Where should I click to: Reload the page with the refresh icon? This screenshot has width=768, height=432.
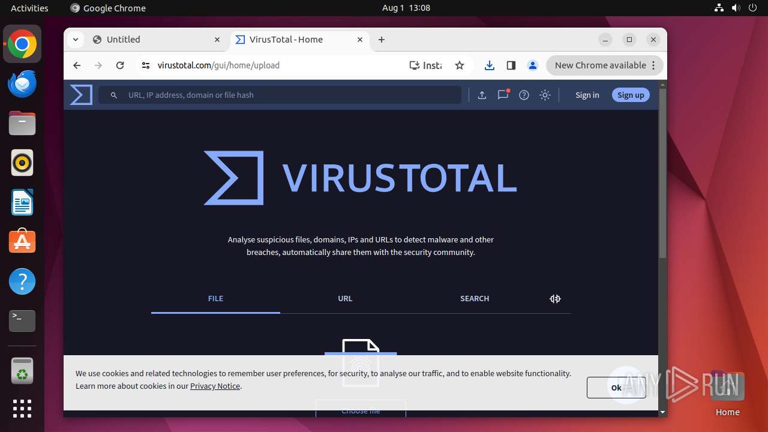coord(120,65)
